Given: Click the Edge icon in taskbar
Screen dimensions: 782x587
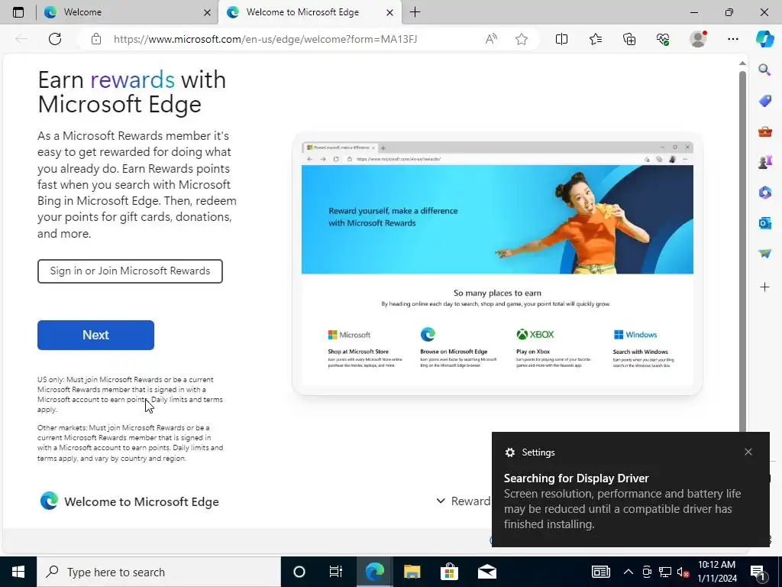Looking at the screenshot, I should tap(374, 572).
